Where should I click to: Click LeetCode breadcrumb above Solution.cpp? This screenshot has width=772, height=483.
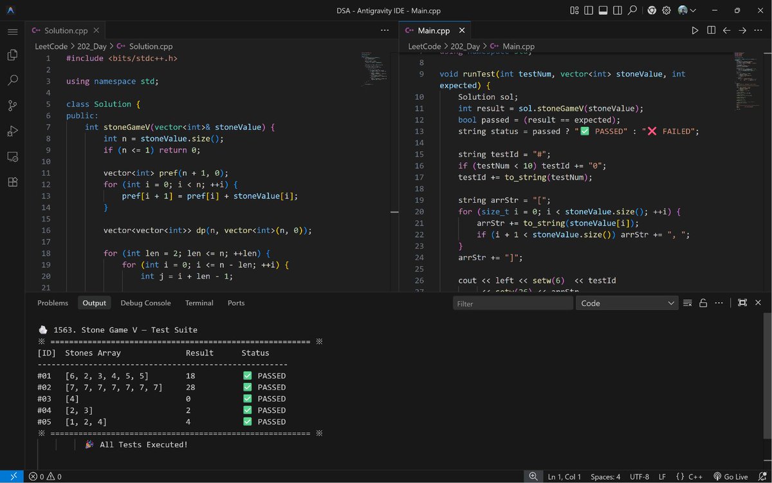point(52,46)
